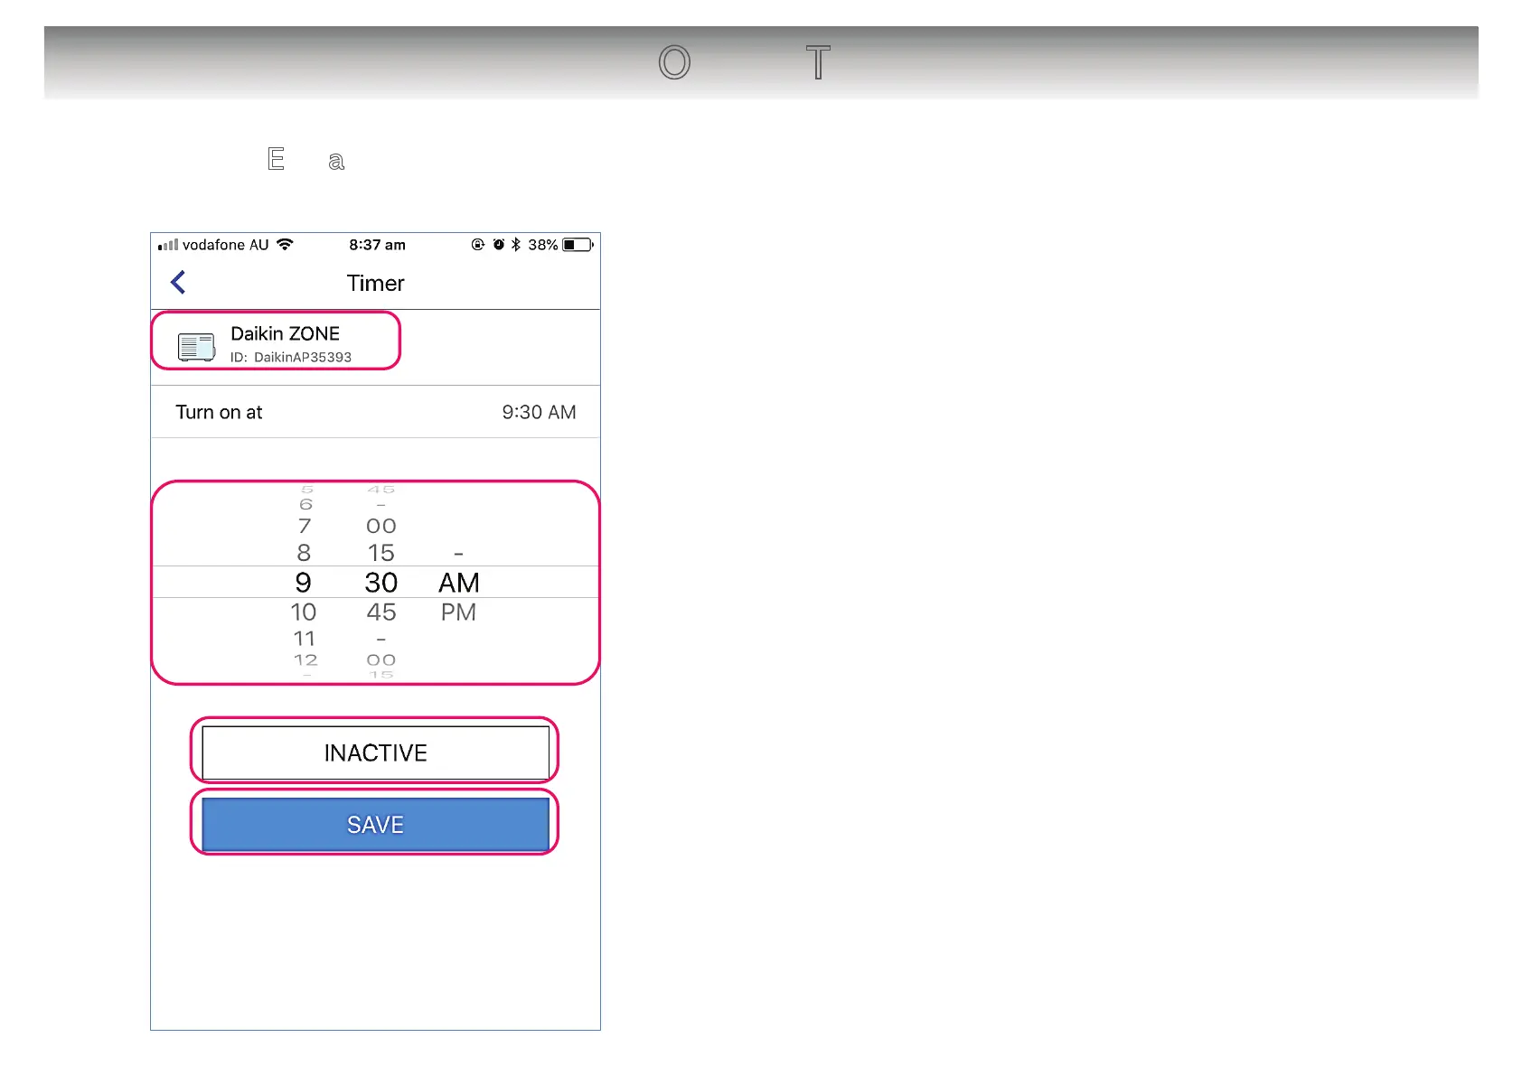This screenshot has width=1522, height=1075.
Task: Click the '9:30 AM' time value
Action: coord(539,412)
